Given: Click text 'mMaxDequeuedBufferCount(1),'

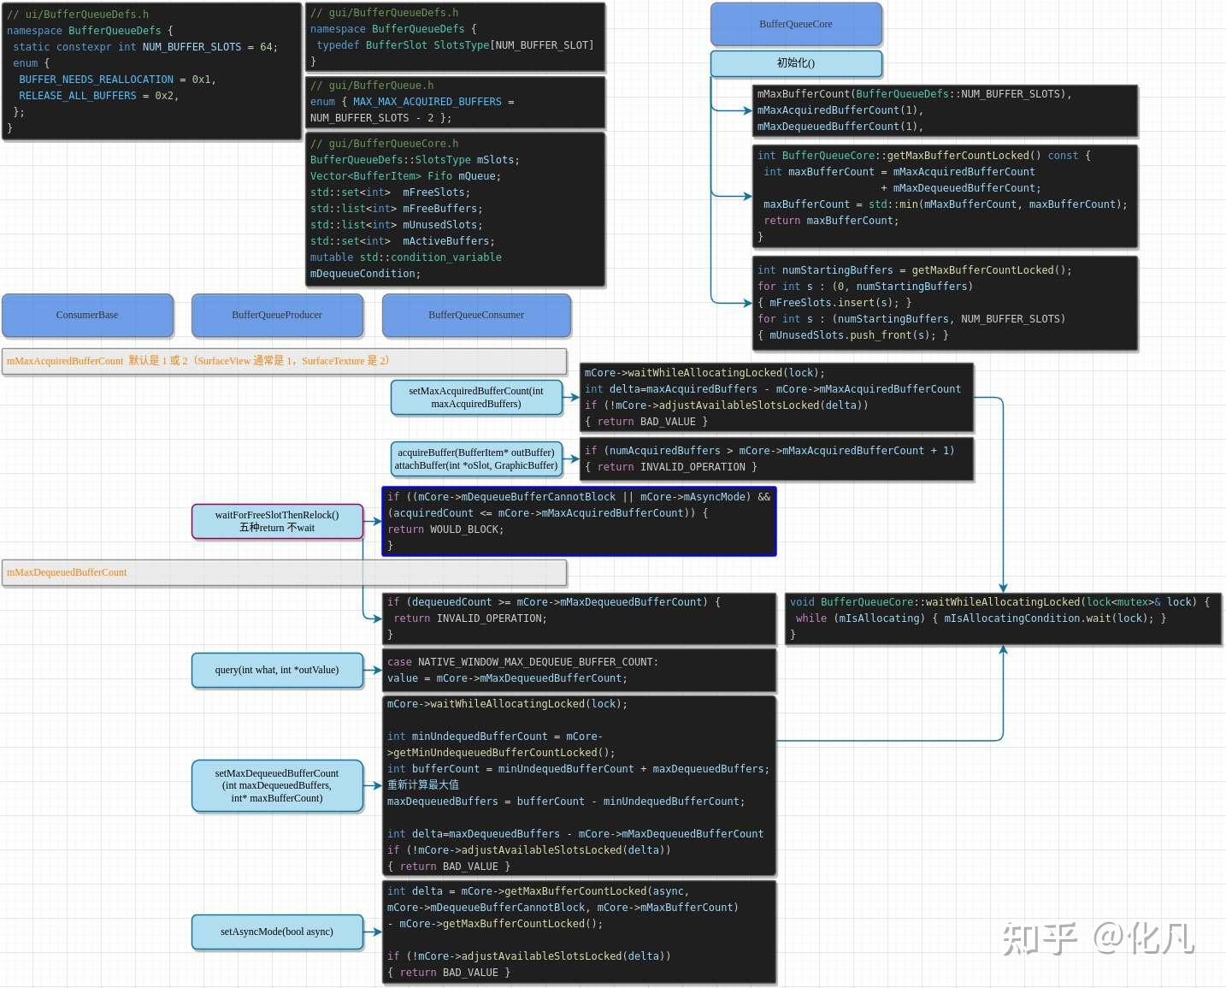Looking at the screenshot, I should tap(840, 127).
